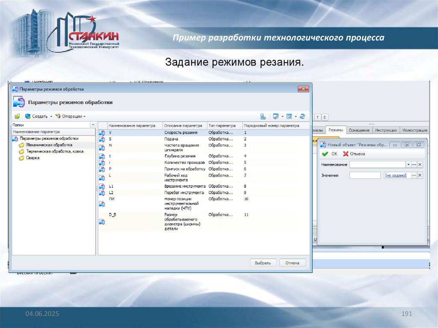Click the row icon for parameter i
438x328 pixels.
(102, 163)
